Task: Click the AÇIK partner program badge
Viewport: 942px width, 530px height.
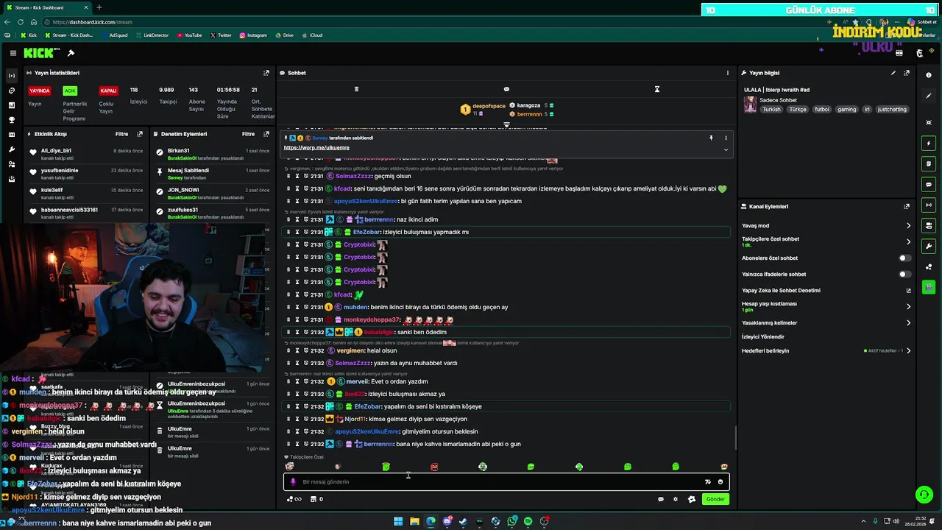Action: click(70, 91)
